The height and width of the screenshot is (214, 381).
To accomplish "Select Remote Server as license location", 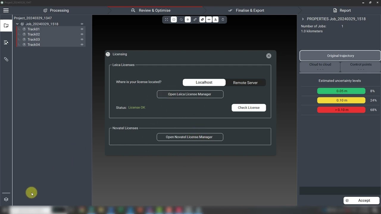I will pos(245,83).
